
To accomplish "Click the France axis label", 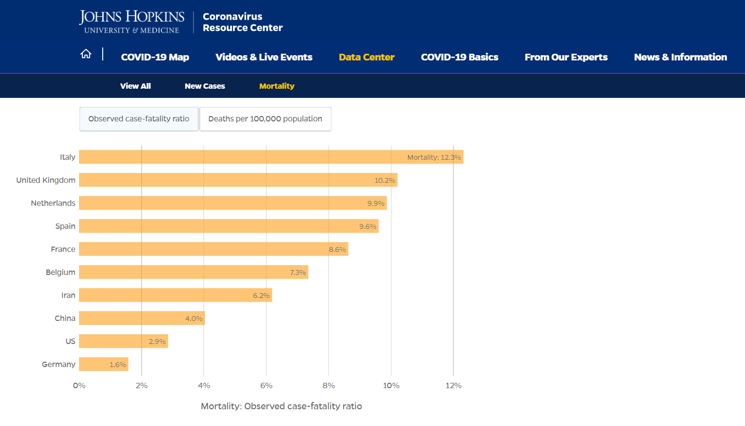I will [x=63, y=249].
